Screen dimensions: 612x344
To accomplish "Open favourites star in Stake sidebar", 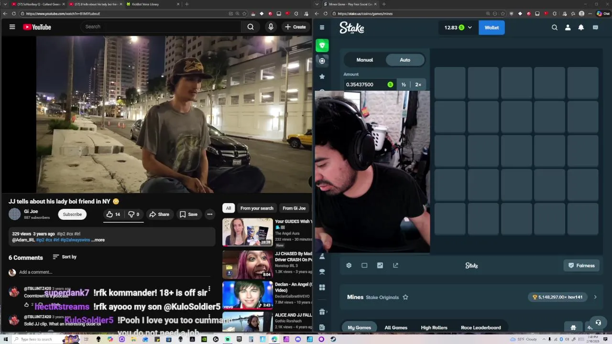I will click(322, 76).
